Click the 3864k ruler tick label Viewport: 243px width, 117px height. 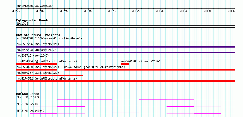184,11
